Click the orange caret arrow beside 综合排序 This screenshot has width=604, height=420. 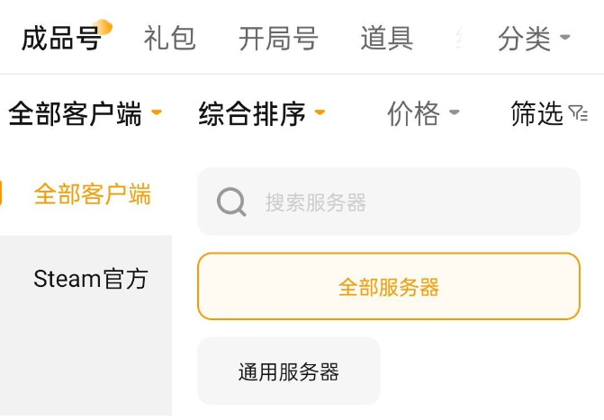(320, 113)
